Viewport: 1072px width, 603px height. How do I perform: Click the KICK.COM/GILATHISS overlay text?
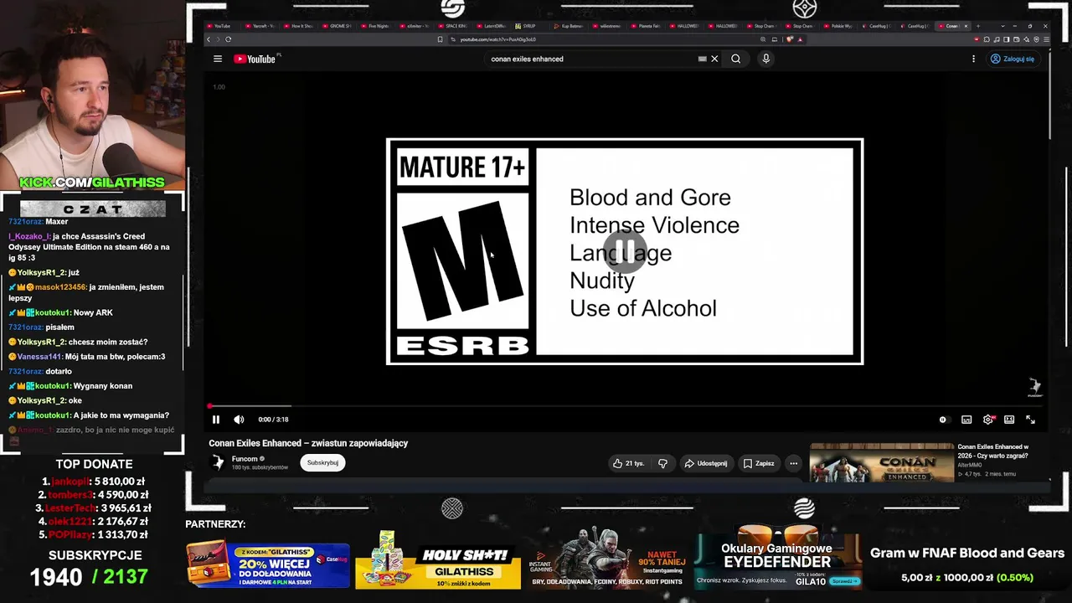[92, 183]
